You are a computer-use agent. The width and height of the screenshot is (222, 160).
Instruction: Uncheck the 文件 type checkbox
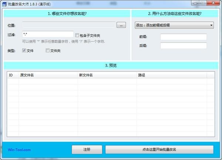pyautogui.click(x=24, y=50)
